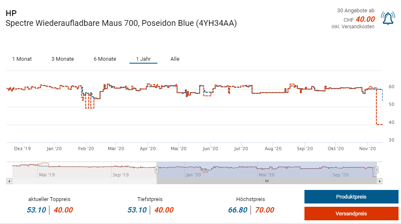
Task: Click the price alert bell icon
Action: (388, 18)
